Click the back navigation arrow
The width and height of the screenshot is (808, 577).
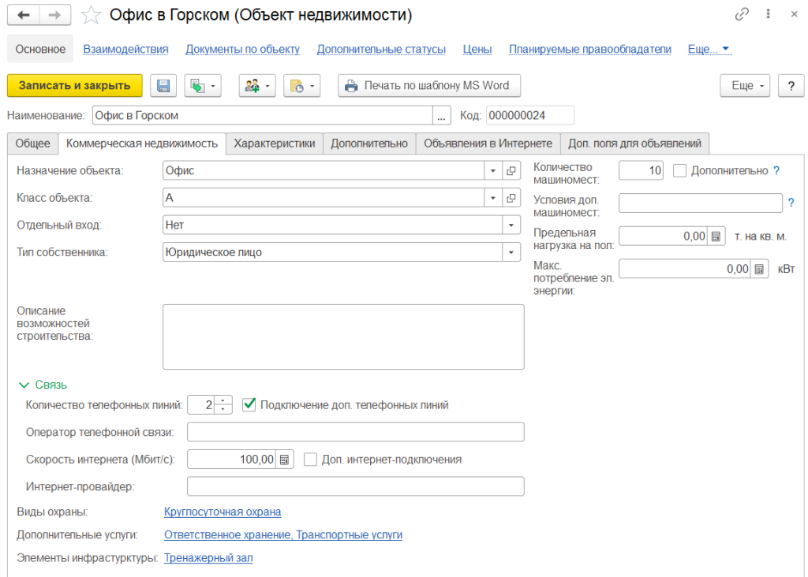coord(24,15)
